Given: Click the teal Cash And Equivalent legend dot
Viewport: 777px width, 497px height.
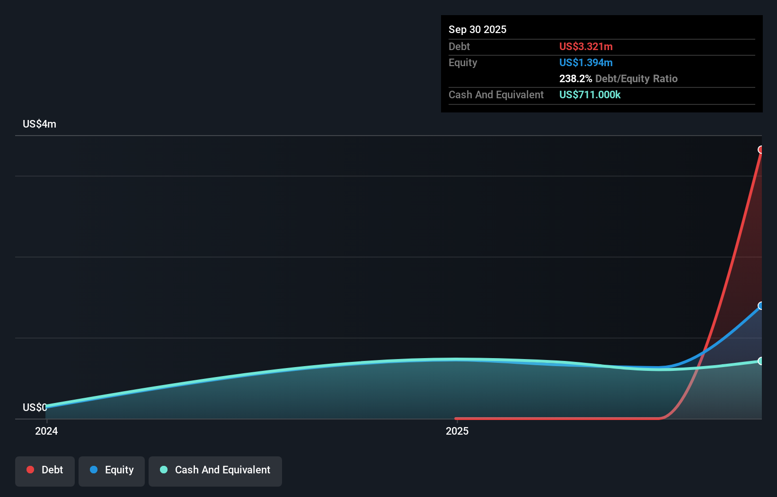Looking at the screenshot, I should pyautogui.click(x=163, y=470).
